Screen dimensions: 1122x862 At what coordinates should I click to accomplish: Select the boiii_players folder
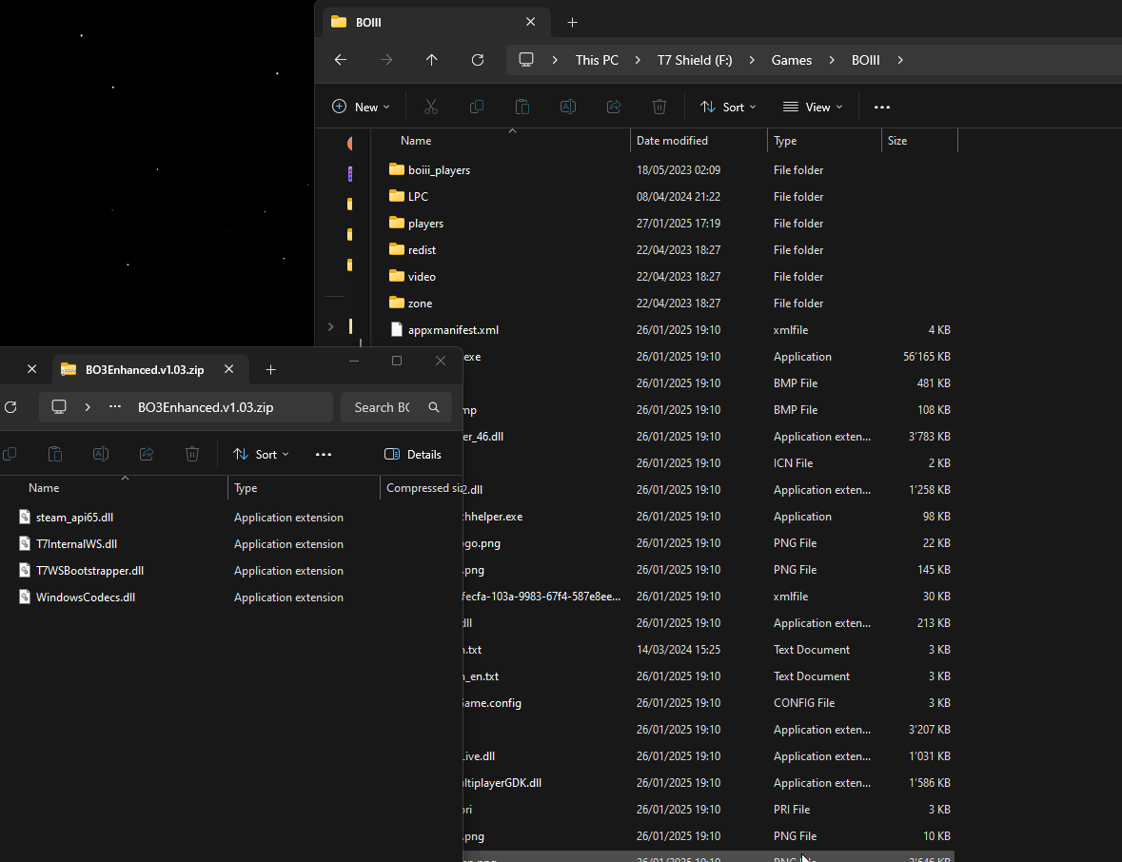tap(439, 170)
